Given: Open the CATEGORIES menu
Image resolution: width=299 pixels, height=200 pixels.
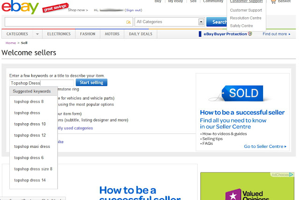Looking at the screenshot, I should 17,34.
